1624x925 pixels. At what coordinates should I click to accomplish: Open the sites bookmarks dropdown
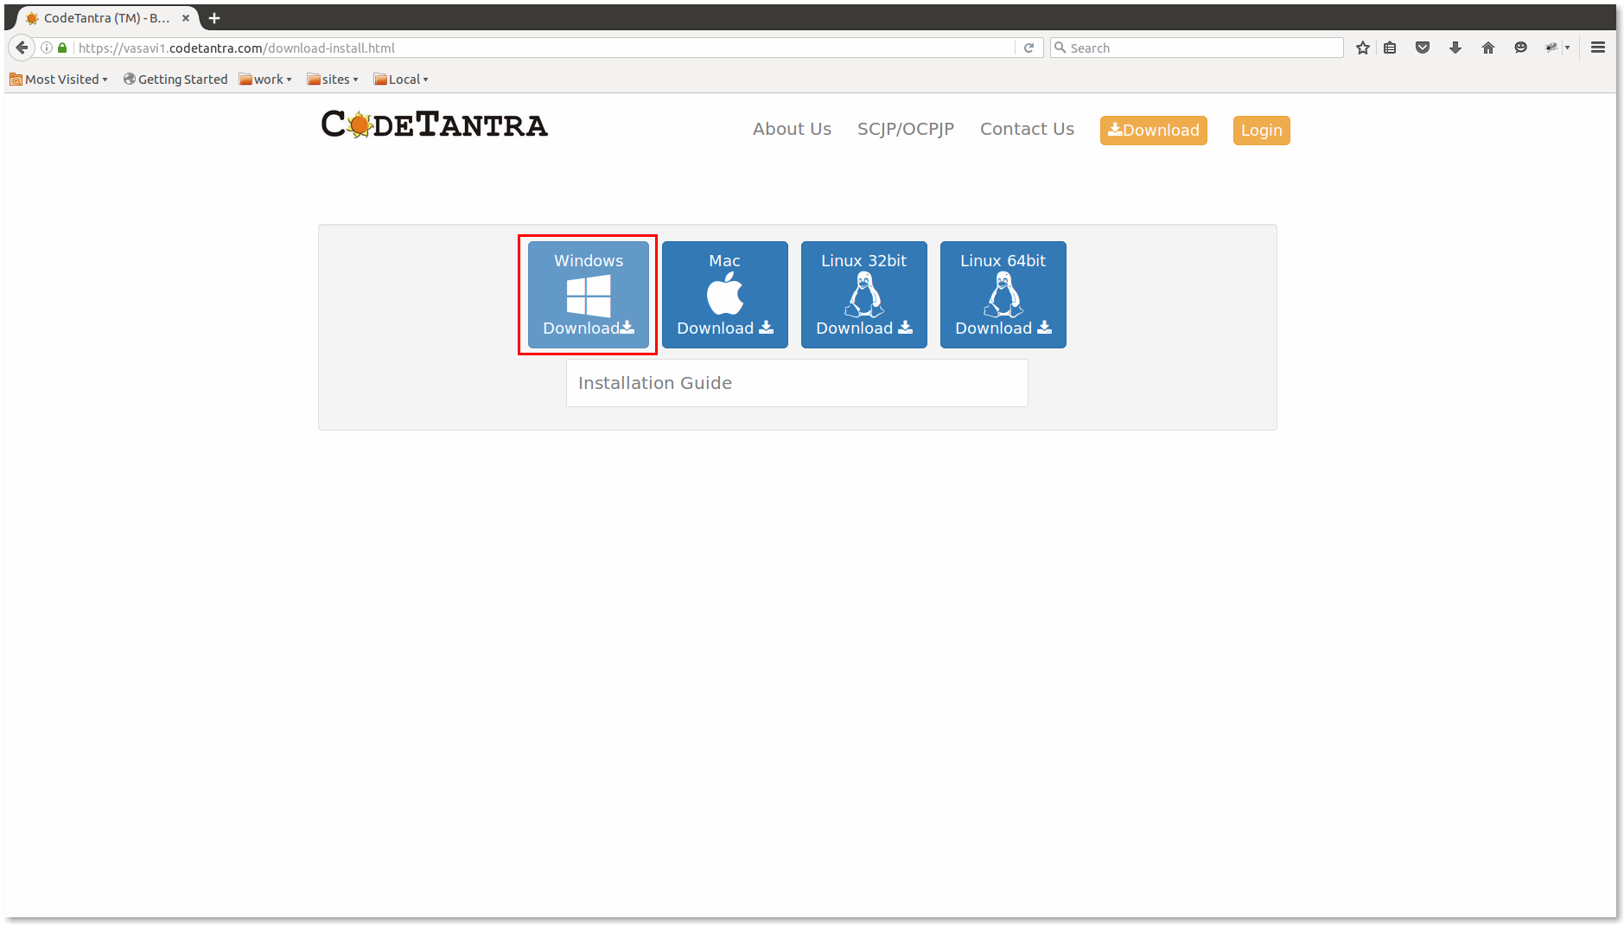coord(332,79)
